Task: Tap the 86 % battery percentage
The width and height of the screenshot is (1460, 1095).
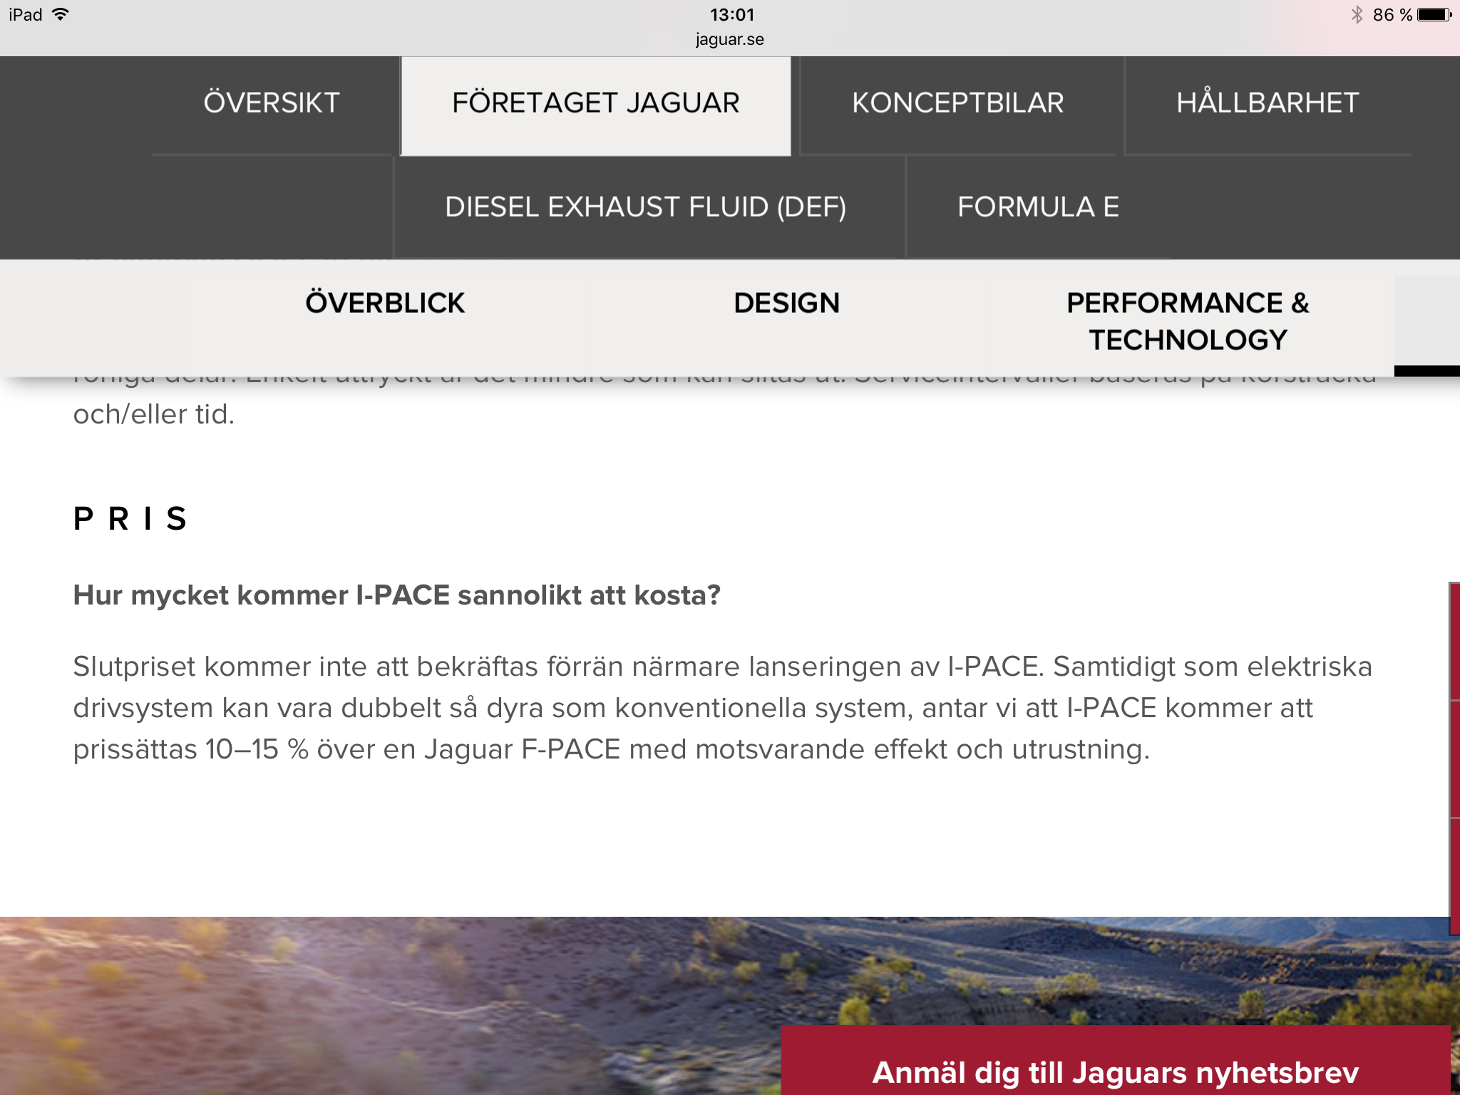Action: pos(1392,14)
